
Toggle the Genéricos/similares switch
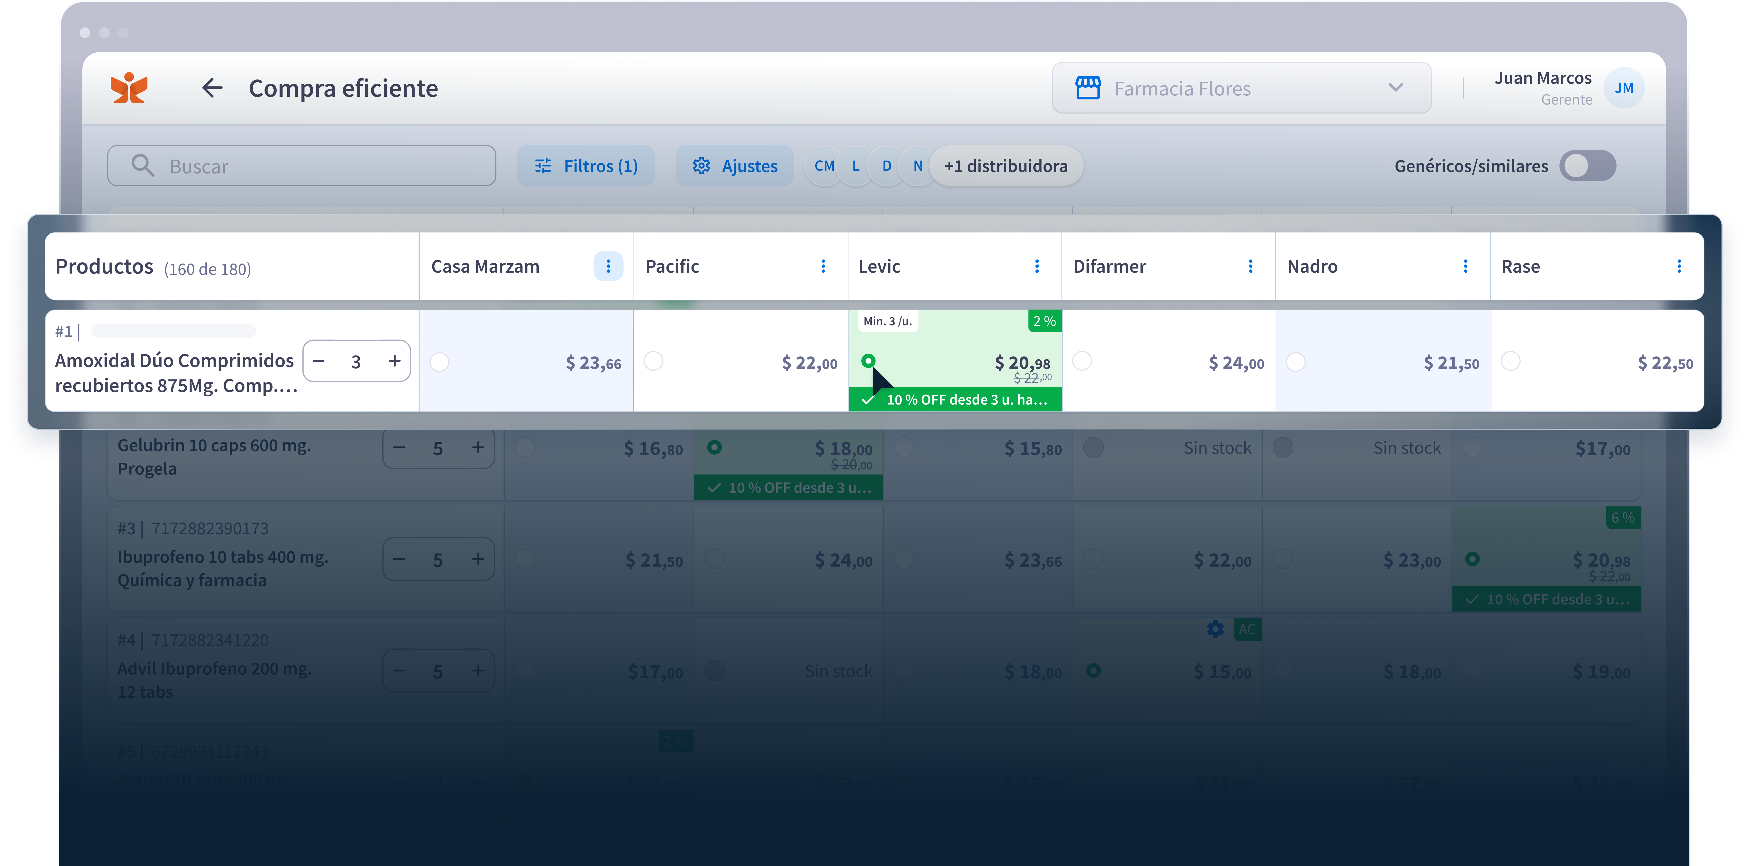tap(1587, 165)
